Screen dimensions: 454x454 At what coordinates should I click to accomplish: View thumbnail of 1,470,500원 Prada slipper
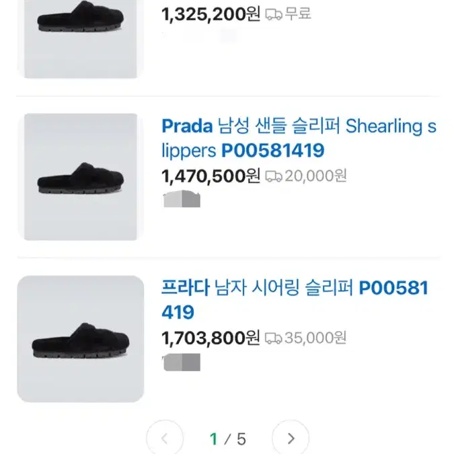click(x=81, y=177)
